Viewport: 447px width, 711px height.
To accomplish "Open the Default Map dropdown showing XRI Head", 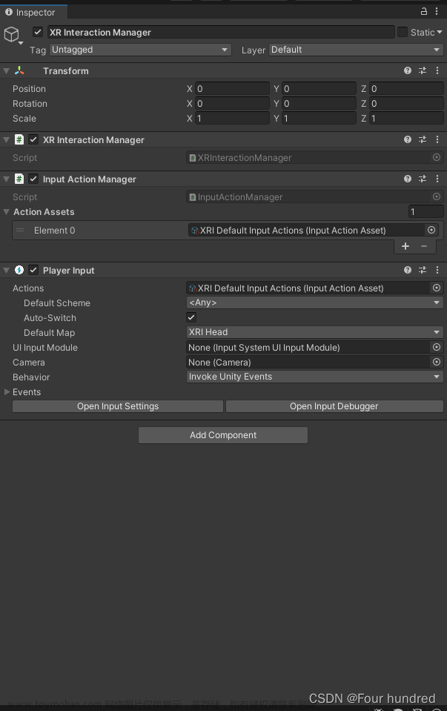I will click(x=314, y=332).
